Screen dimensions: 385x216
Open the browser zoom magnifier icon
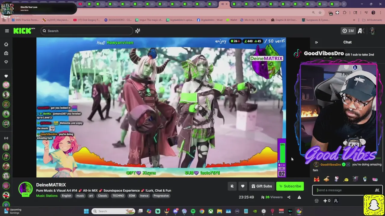click(x=313, y=13)
